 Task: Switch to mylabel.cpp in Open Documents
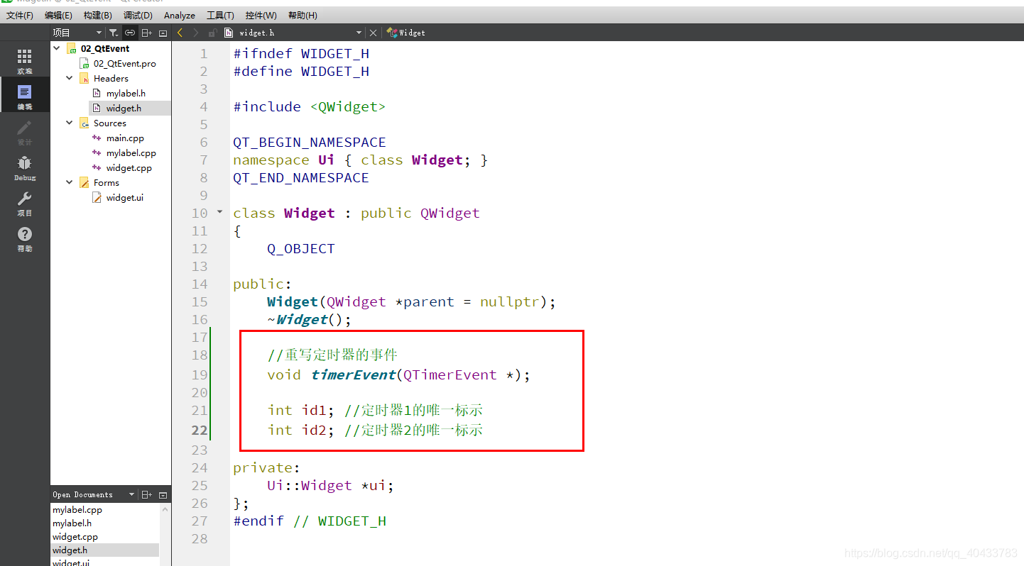(x=77, y=509)
